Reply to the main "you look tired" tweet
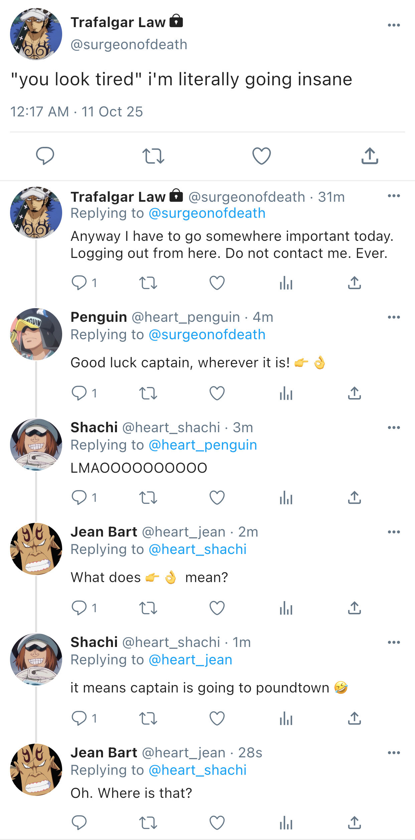Screen dimensions: 415x840 pyautogui.click(x=45, y=156)
